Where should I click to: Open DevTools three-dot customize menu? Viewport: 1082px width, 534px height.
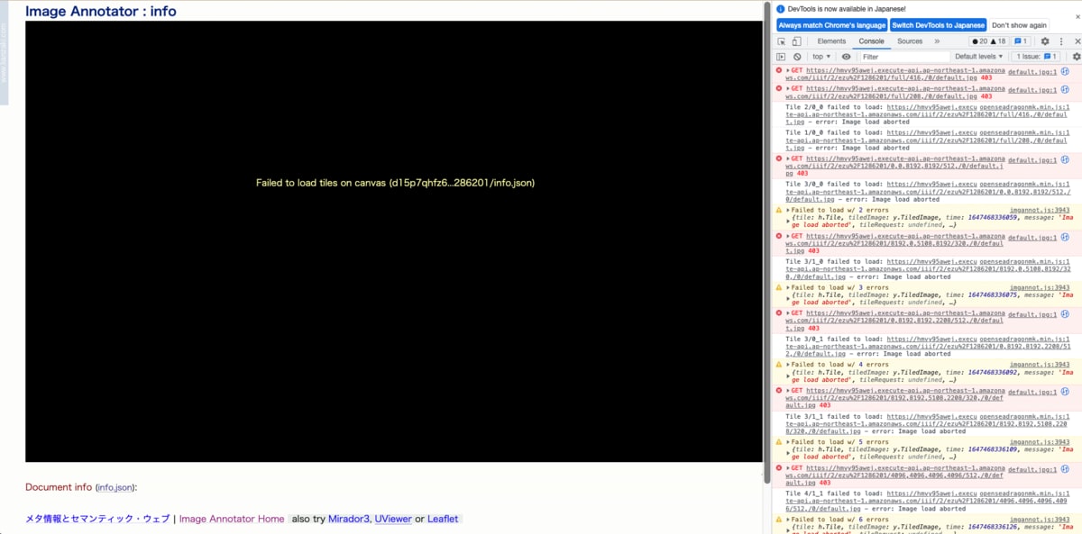point(1060,41)
